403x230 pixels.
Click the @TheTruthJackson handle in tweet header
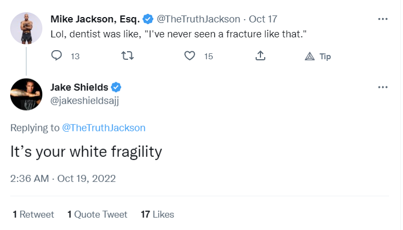point(198,19)
